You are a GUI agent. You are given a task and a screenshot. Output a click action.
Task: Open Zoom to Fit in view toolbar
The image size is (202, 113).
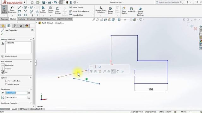click(x=94, y=19)
